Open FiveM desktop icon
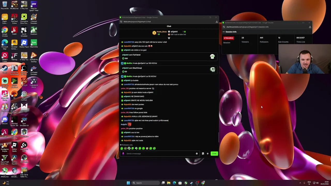This screenshot has width=331, height=186. click(x=5, y=133)
